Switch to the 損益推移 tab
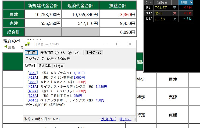 coord(44,66)
